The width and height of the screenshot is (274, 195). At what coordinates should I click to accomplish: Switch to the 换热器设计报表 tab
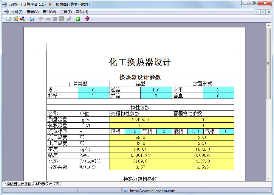pyautogui.click(x=47, y=184)
